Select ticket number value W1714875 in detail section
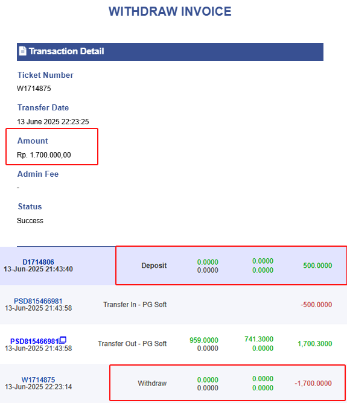Image resolution: width=347 pixels, height=403 pixels. pos(34,89)
